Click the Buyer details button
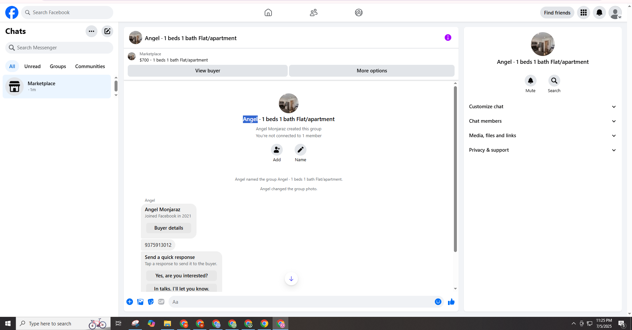The image size is (632, 330). click(169, 228)
